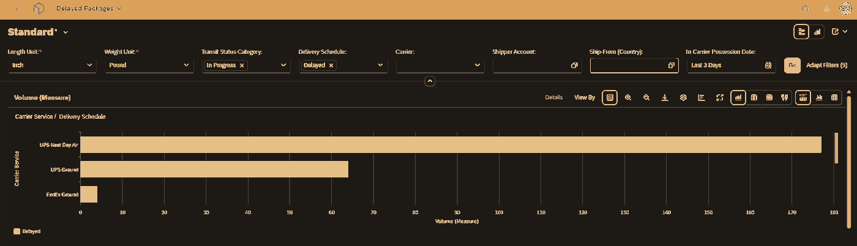Image resolution: width=857 pixels, height=246 pixels.
Task: Select the UPS Ground bar
Action: [214, 170]
